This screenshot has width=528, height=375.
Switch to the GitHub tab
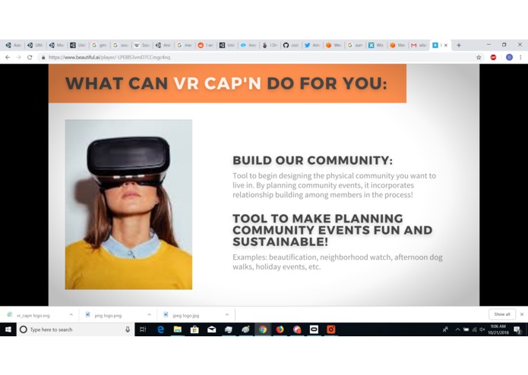[291, 45]
